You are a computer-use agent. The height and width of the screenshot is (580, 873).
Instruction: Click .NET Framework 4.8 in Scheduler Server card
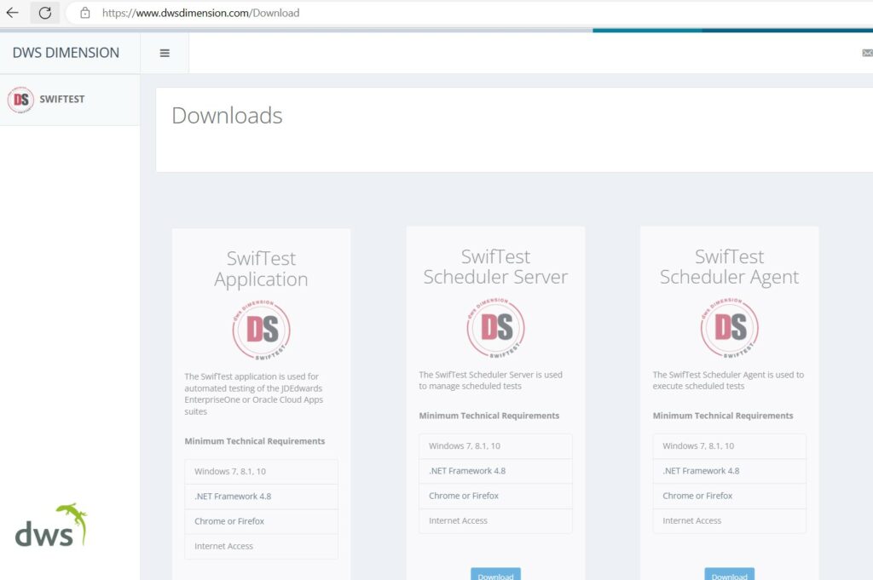[x=495, y=471]
